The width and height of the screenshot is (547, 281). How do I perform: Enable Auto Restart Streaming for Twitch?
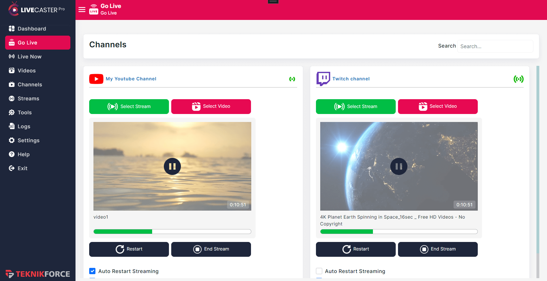pyautogui.click(x=319, y=271)
